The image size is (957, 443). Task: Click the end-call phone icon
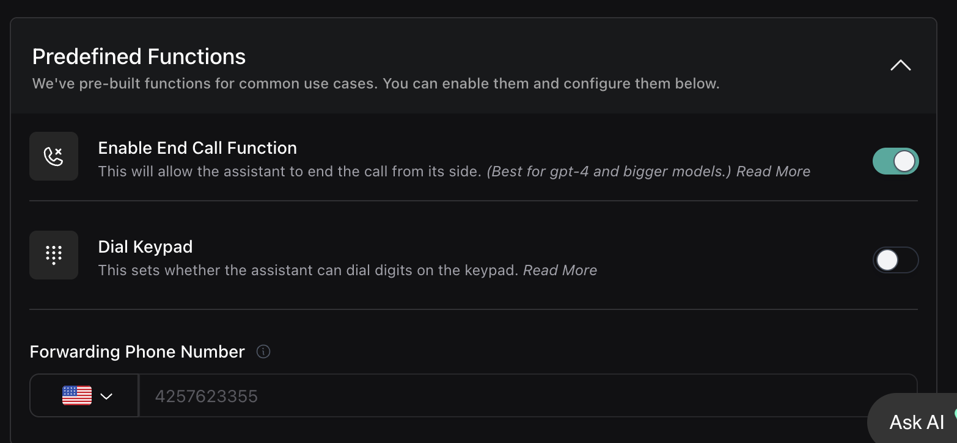coord(54,156)
